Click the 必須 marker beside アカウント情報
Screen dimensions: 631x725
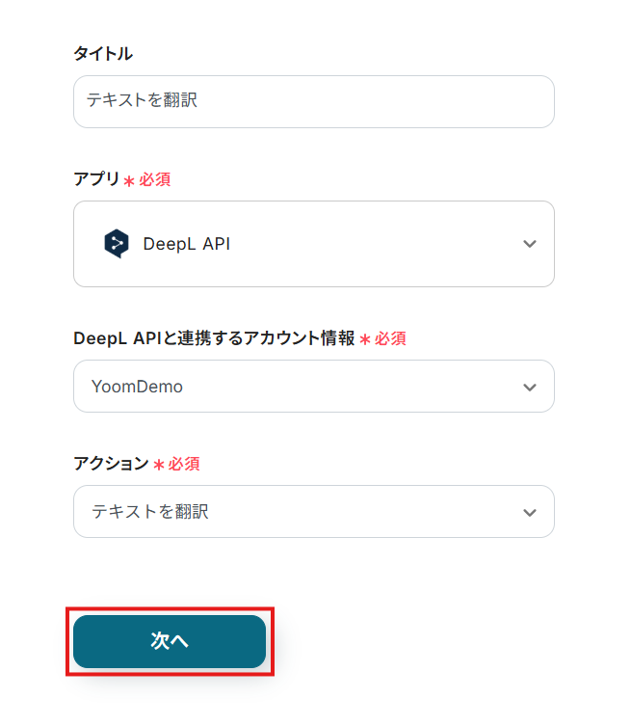(x=390, y=338)
